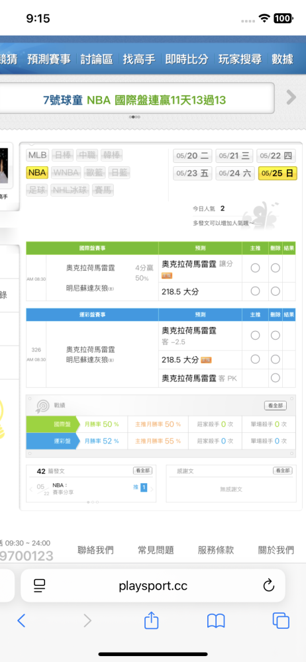Select 刪除 radio for 運彩盤 218.5 大分
The width and height of the screenshot is (306, 662).
[276, 359]
